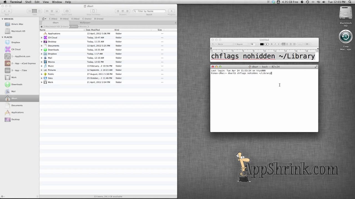Click the left indent marker on TextEdit ruler
This screenshot has height=199, width=355.
[211, 49]
